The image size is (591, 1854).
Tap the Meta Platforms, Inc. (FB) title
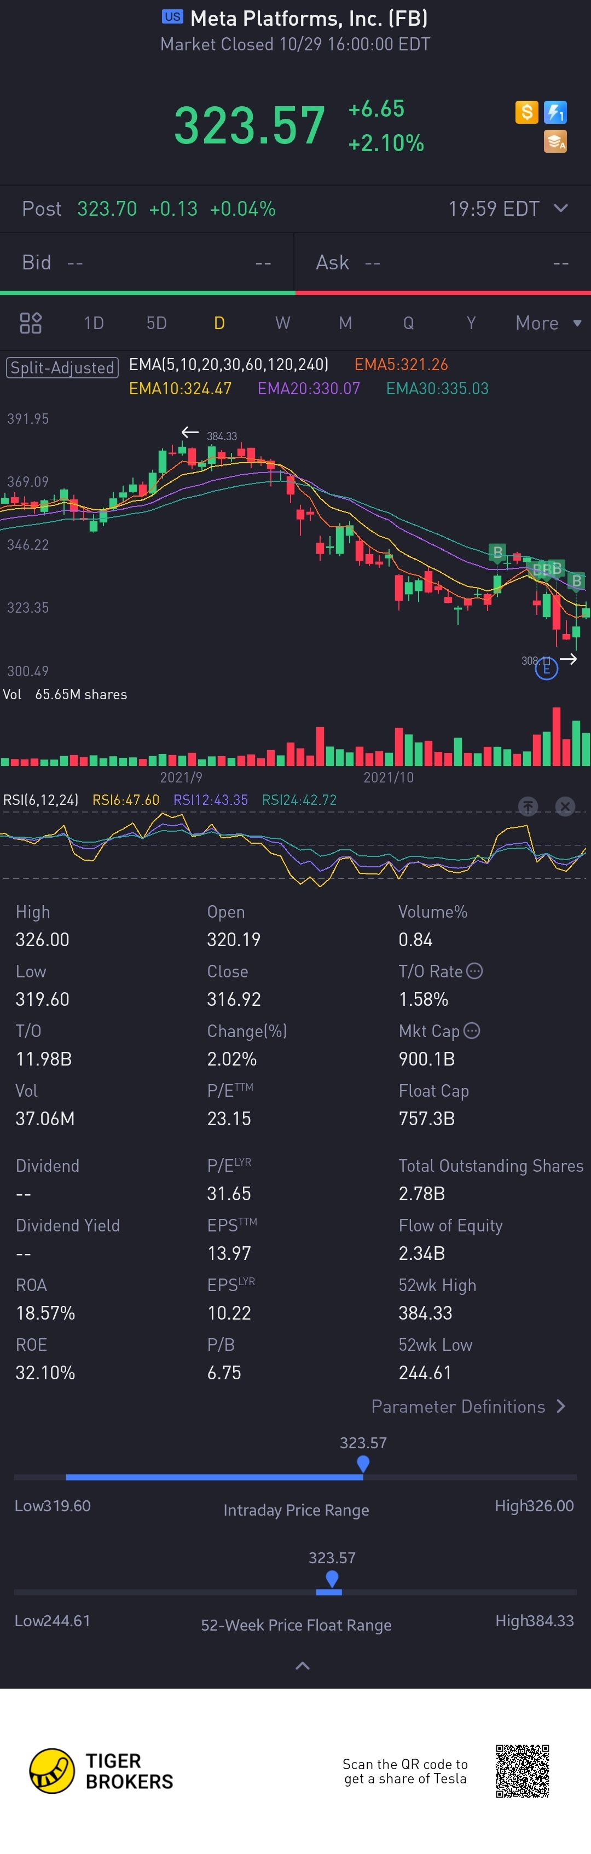click(309, 18)
